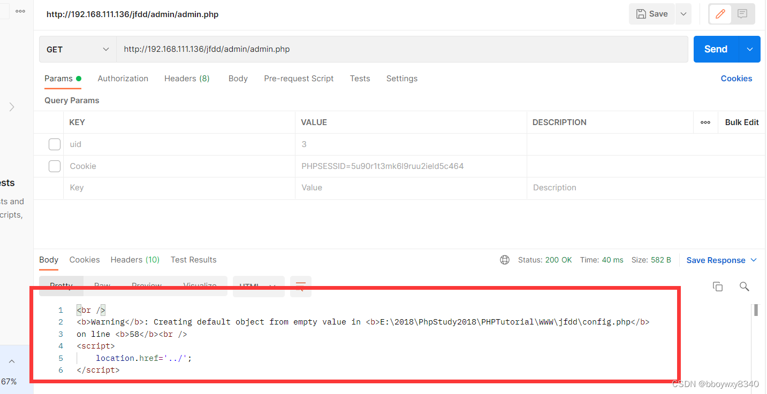Viewport: 767px width, 394px height.
Task: Enable the Cookie parameter checkbox
Action: (x=55, y=166)
